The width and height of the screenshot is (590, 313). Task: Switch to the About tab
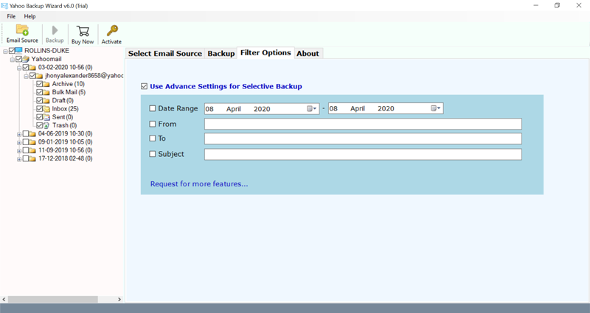[308, 53]
